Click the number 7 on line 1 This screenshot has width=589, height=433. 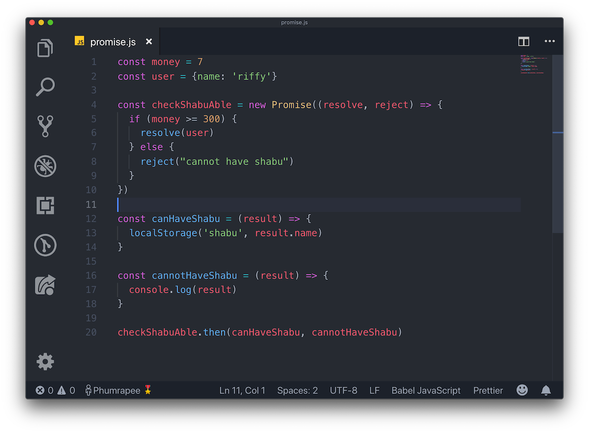(x=200, y=62)
